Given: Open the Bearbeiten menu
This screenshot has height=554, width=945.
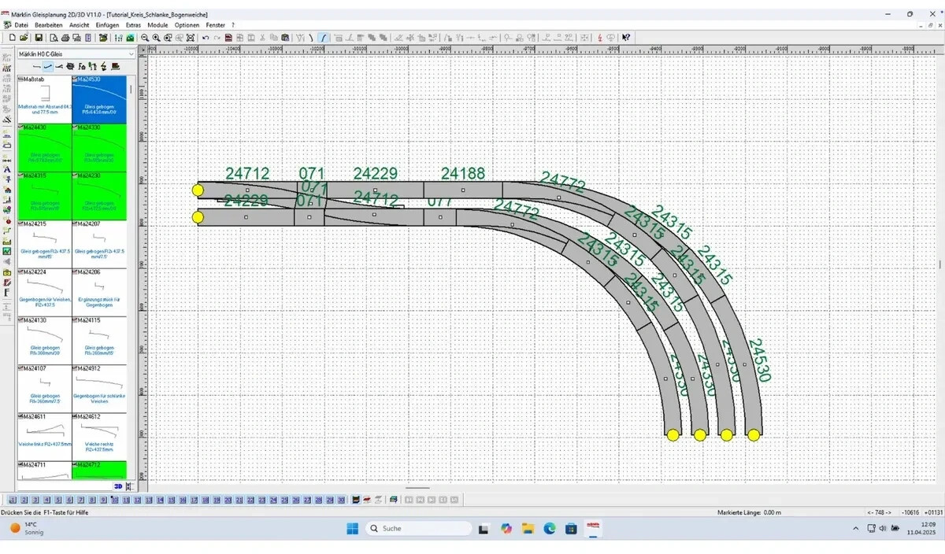Looking at the screenshot, I should click(x=49, y=25).
